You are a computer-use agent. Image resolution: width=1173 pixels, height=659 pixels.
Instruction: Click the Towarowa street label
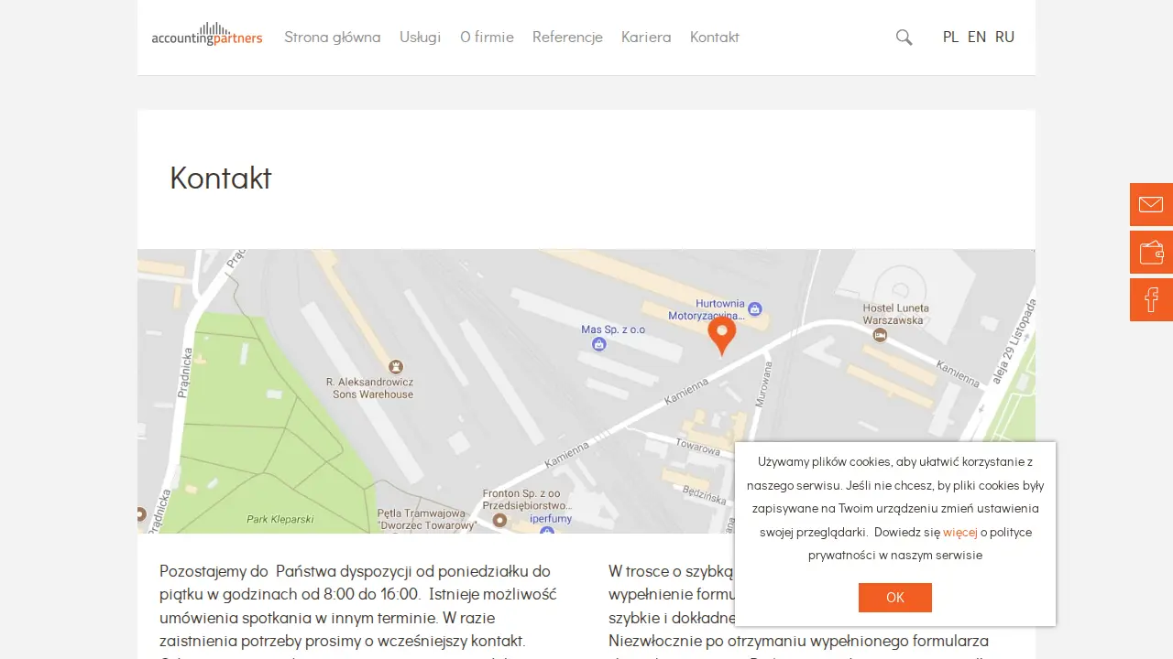click(x=698, y=448)
